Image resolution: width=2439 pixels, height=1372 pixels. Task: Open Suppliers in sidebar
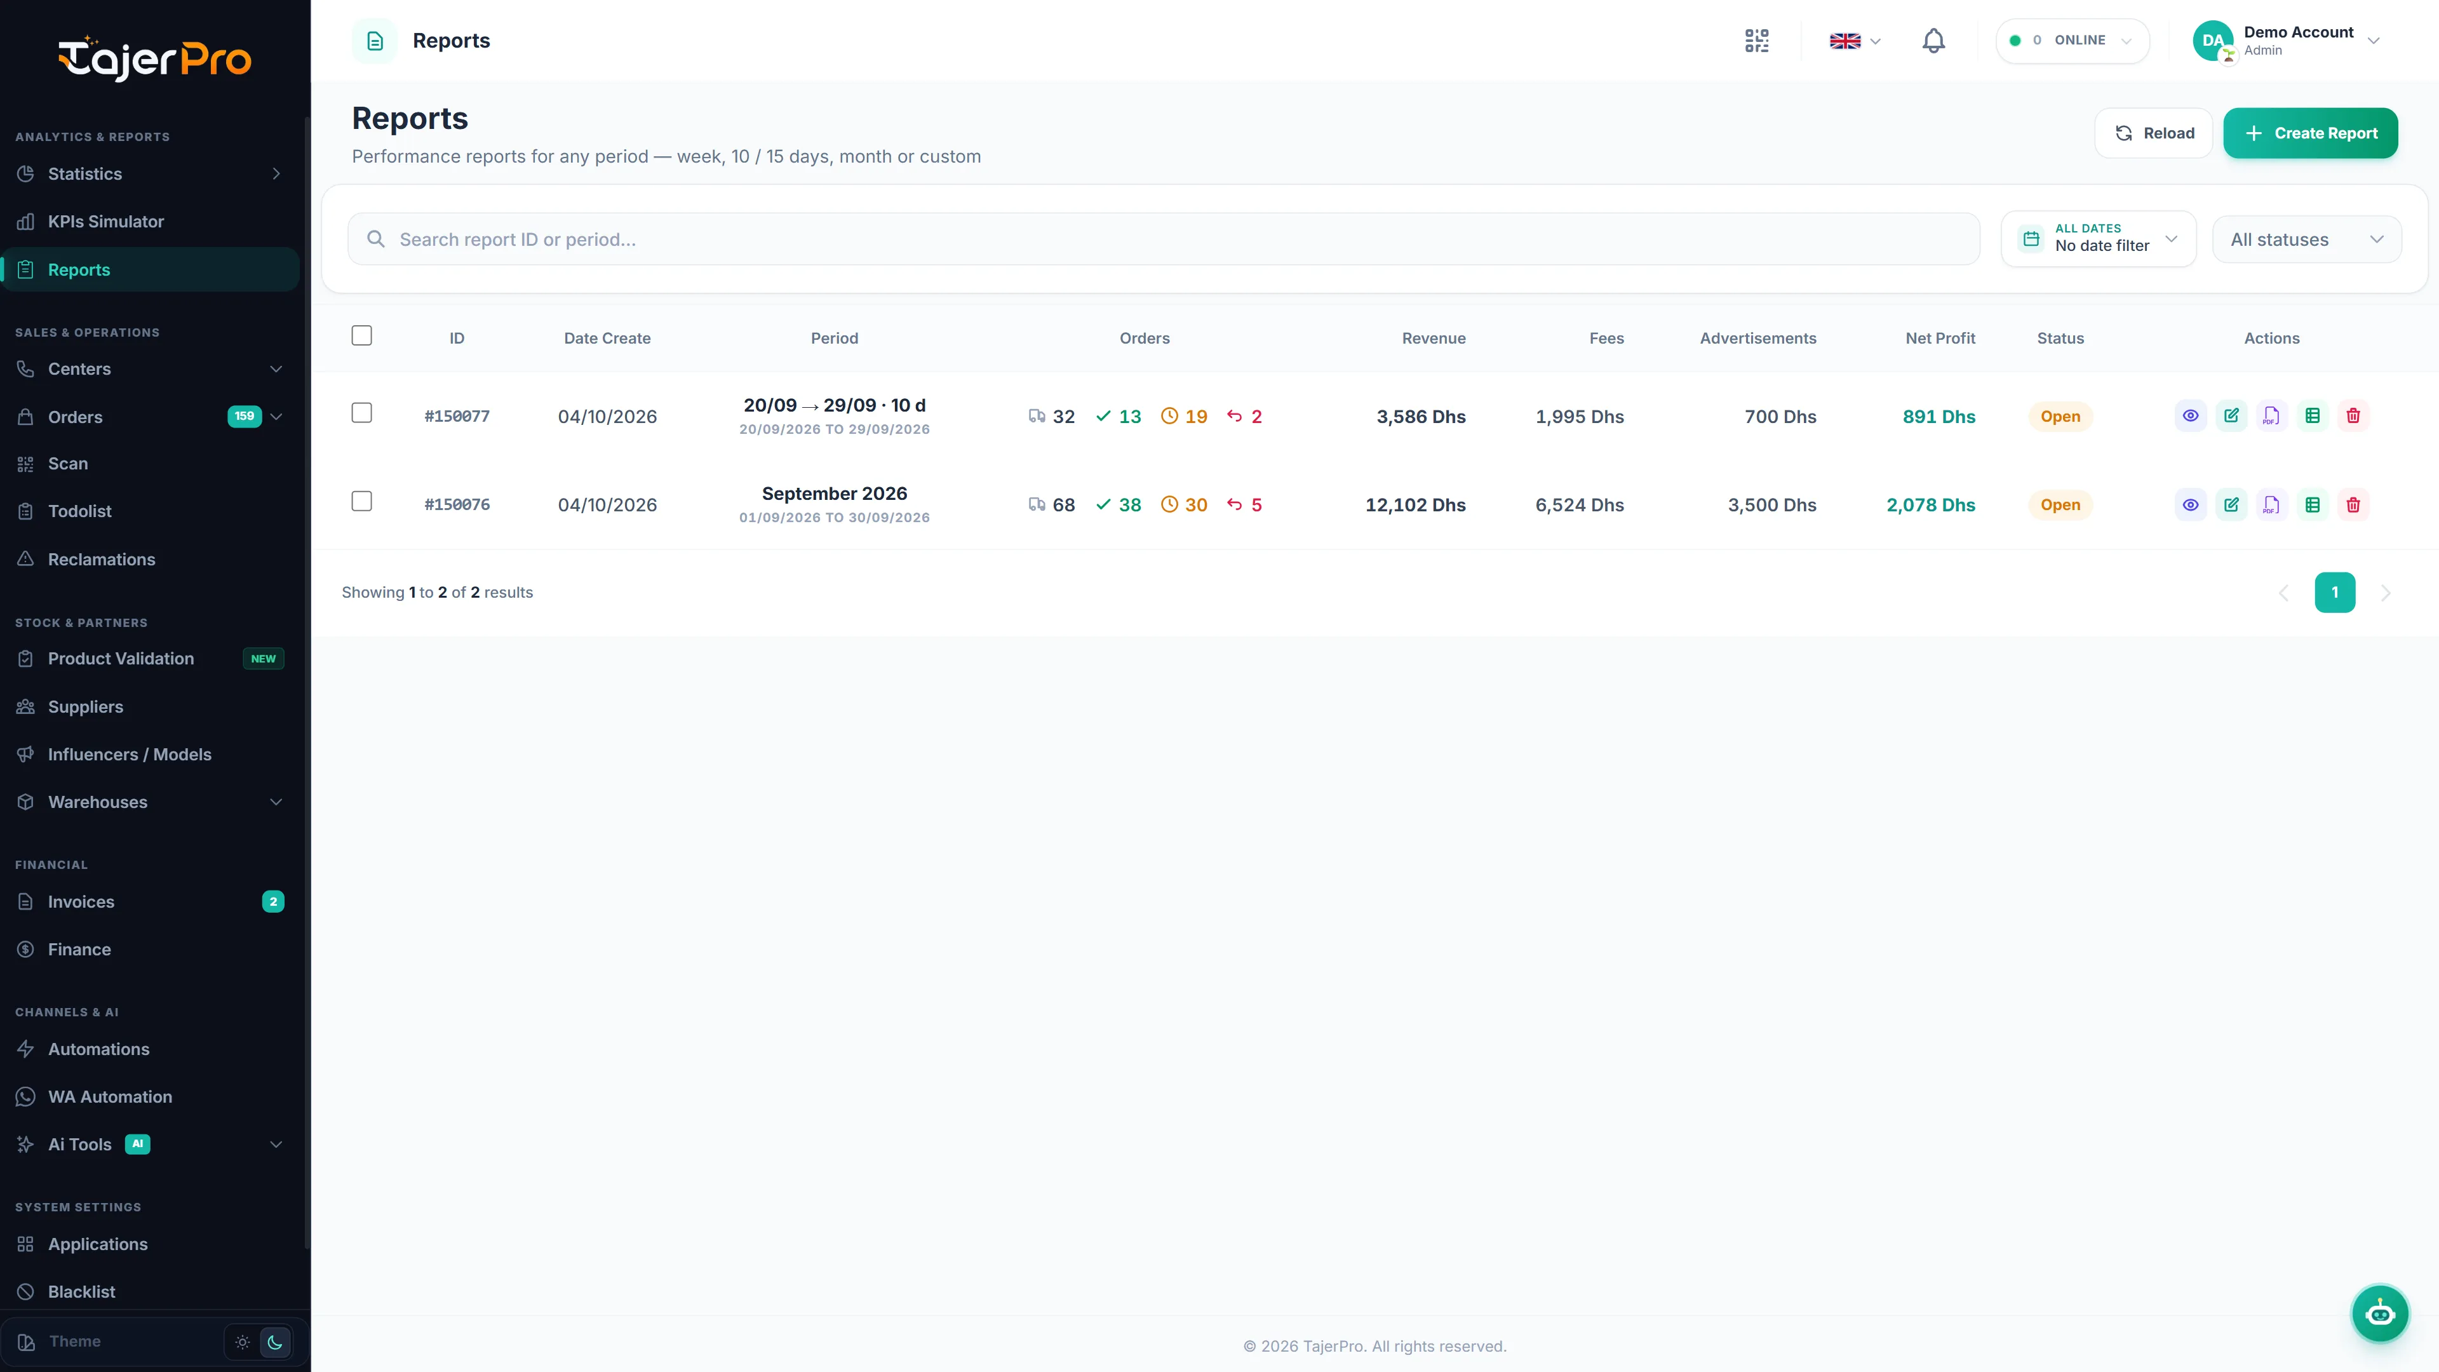pos(150,708)
